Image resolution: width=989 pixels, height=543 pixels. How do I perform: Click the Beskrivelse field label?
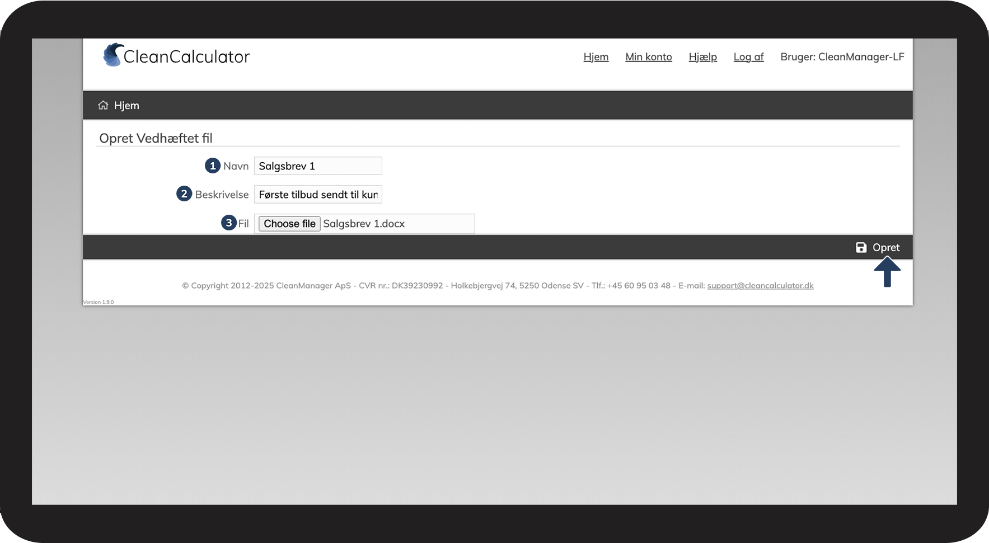[x=222, y=195]
